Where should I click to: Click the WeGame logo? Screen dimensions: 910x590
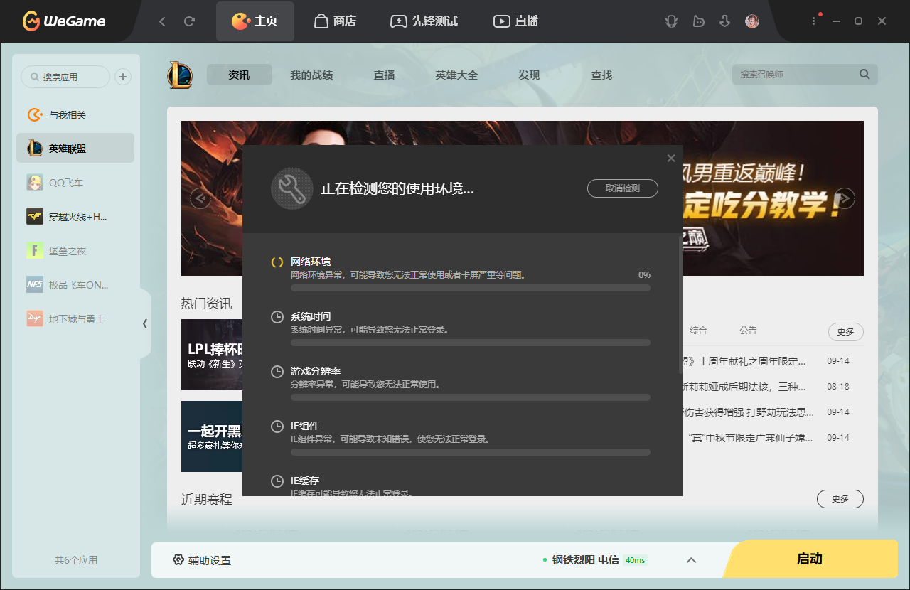pyautogui.click(x=64, y=21)
